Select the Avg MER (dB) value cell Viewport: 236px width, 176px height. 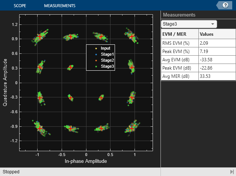coord(214,76)
